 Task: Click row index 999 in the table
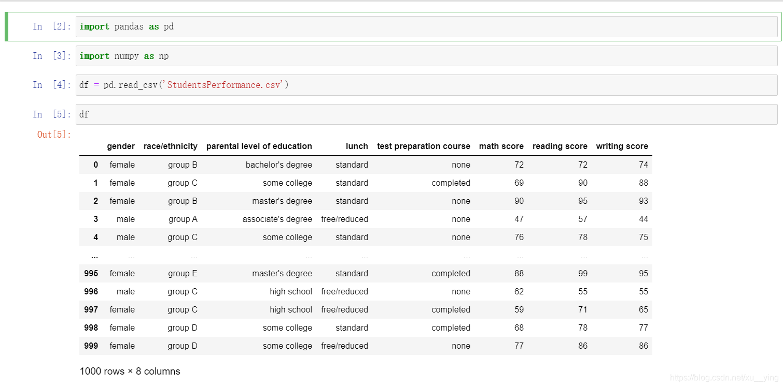coord(91,346)
